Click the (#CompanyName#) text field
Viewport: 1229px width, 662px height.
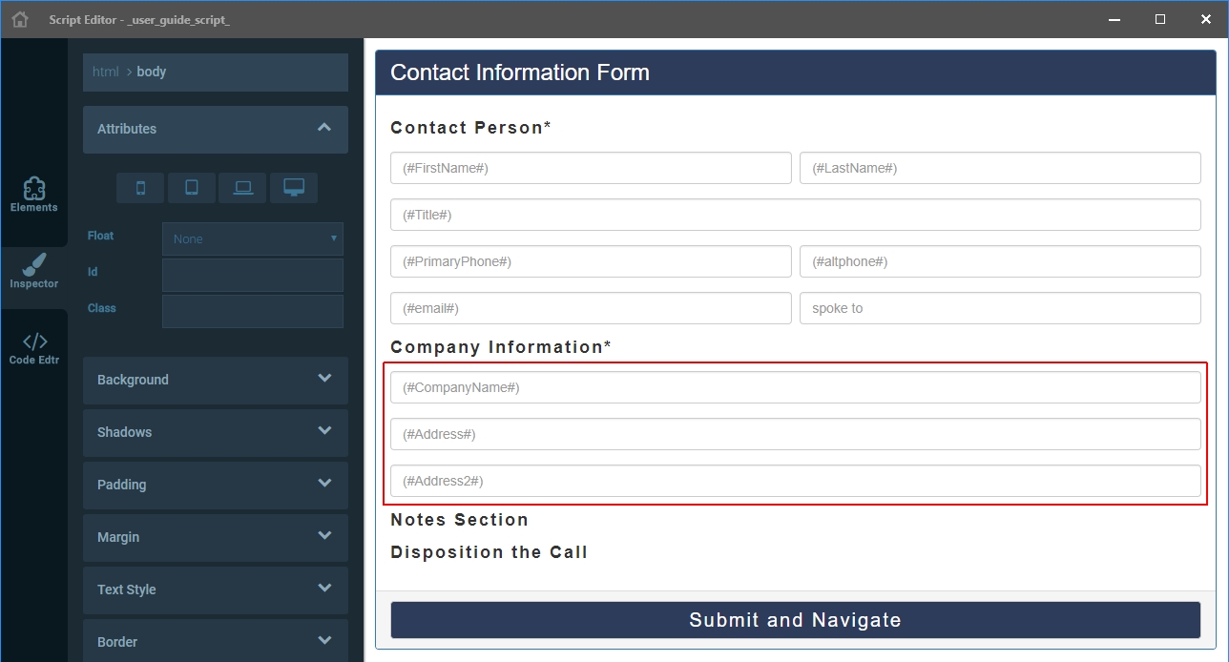click(796, 387)
